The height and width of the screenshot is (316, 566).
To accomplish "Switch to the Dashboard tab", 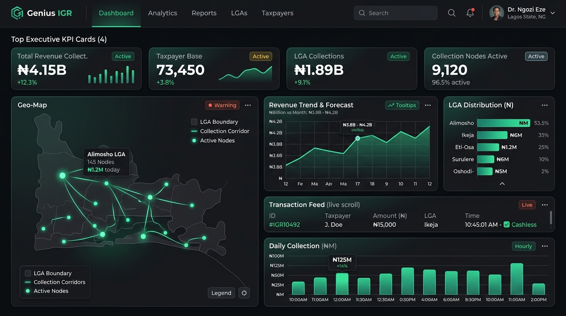I will pos(116,13).
